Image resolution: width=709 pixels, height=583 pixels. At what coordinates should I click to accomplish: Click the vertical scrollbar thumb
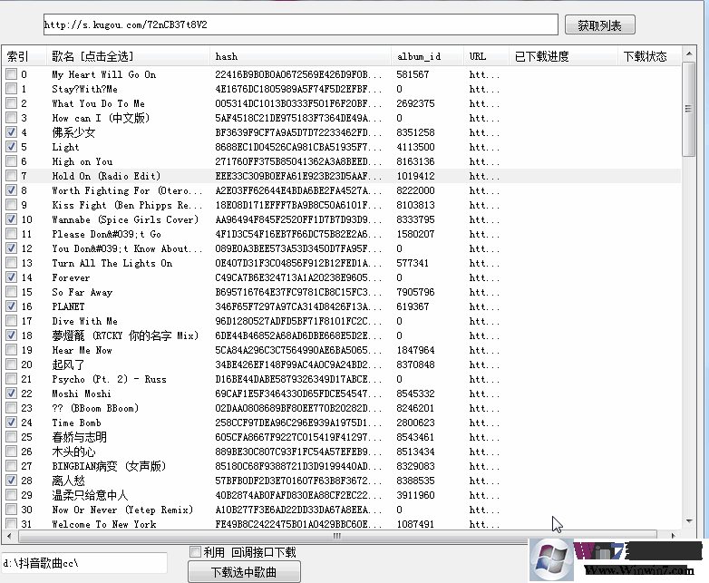tap(689, 109)
